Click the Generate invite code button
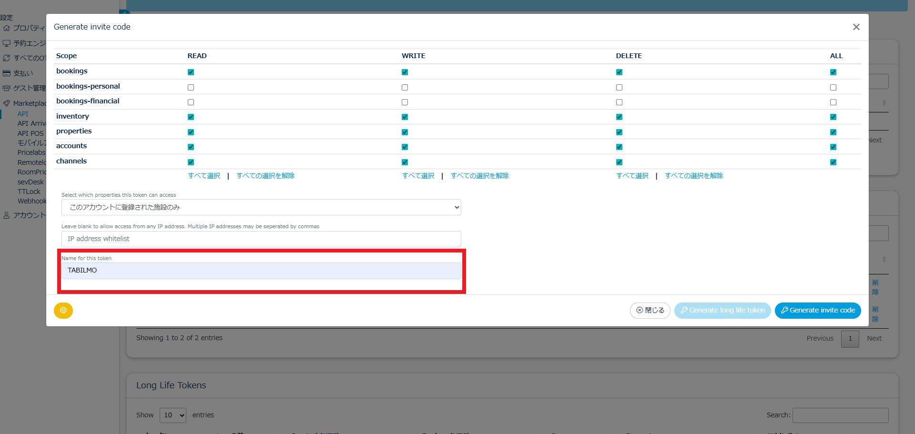This screenshot has width=915, height=434. [x=818, y=311]
